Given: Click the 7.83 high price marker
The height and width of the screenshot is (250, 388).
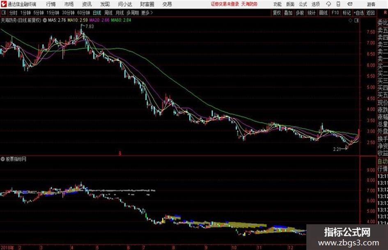Looking at the screenshot, I should click(x=90, y=27).
